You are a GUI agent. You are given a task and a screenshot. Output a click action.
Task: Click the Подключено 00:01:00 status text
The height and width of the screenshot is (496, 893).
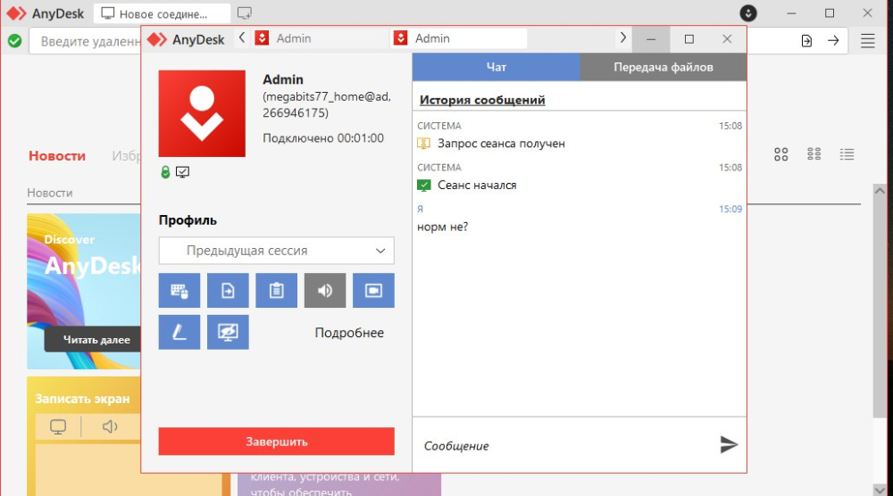[323, 138]
